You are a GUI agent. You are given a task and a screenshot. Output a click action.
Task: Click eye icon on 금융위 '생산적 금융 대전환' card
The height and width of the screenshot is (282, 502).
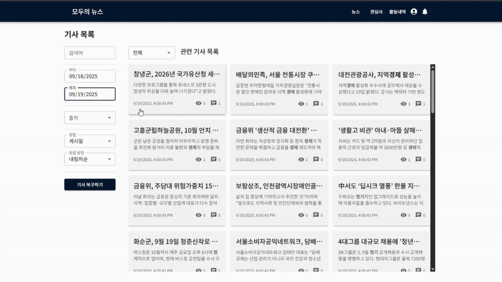(x=301, y=160)
